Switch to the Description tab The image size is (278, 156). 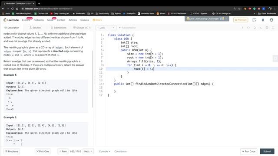[x=12, y=28]
